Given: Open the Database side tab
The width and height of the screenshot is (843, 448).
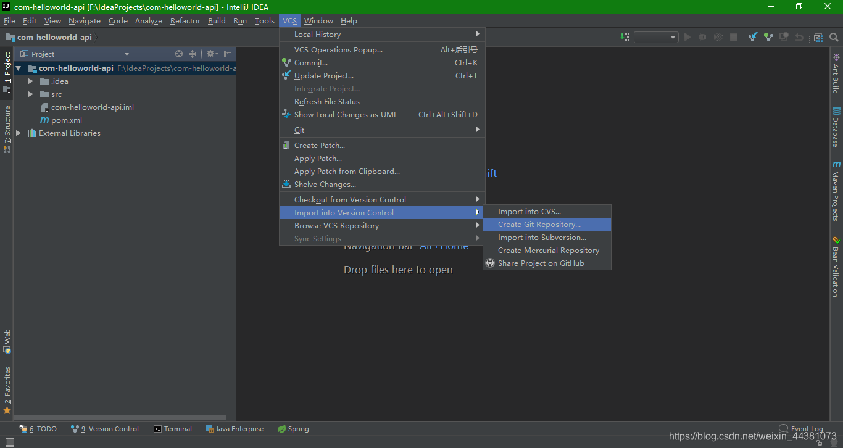Looking at the screenshot, I should 836,127.
